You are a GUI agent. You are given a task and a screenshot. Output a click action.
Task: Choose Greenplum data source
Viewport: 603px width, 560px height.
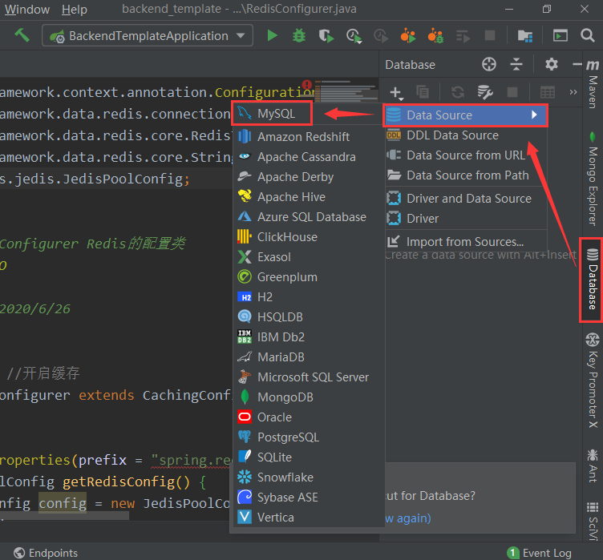[309, 276]
